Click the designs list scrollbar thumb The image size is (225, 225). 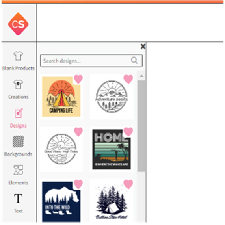point(141,126)
